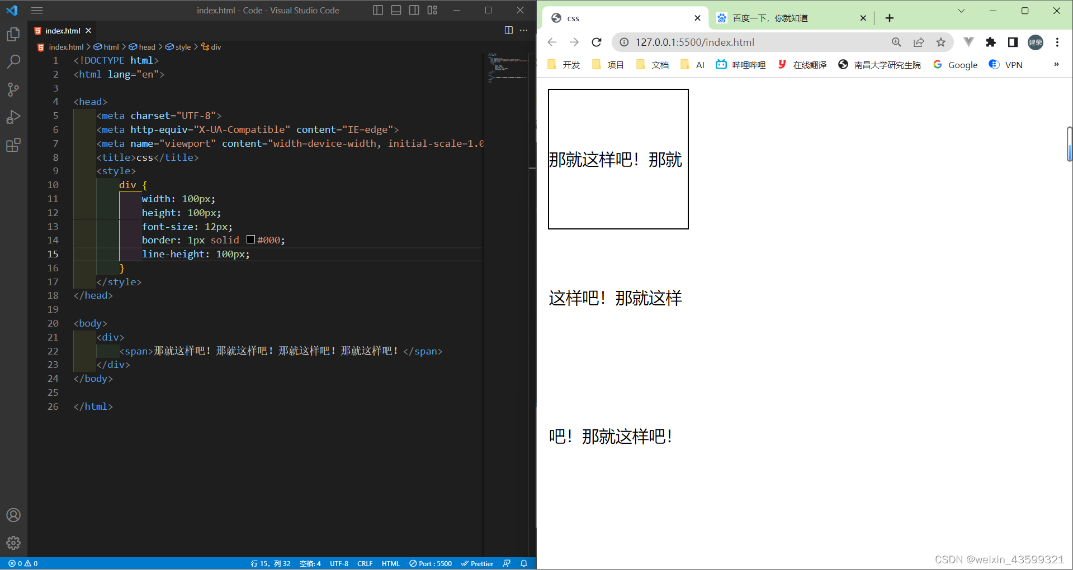Change line ending via CRLF status item
The height and width of the screenshot is (570, 1073).
pyautogui.click(x=365, y=563)
